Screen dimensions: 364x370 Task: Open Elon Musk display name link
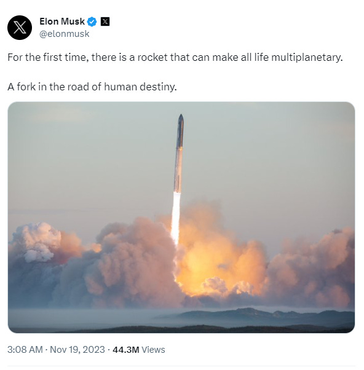62,22
